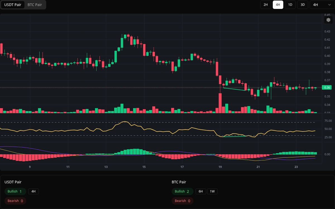Select the 1D timeframe button
The width and height of the screenshot is (335, 209).
click(290, 5)
